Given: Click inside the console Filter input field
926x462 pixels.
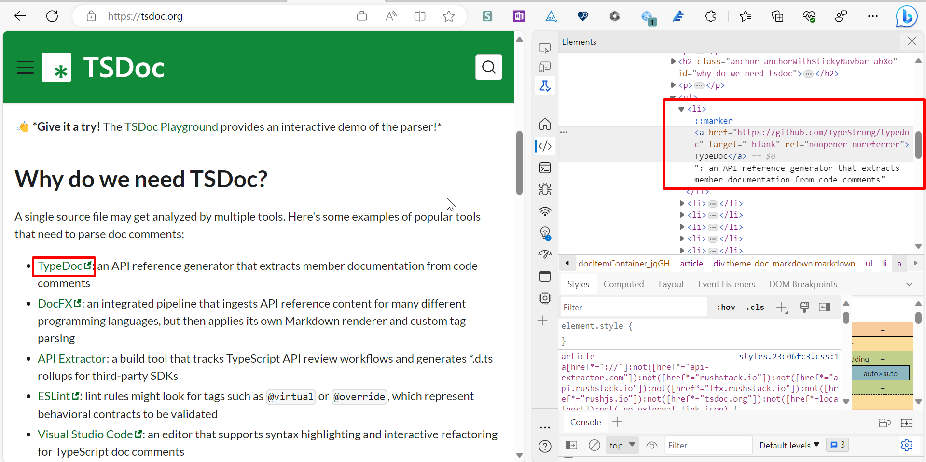Looking at the screenshot, I should pyautogui.click(x=707, y=445).
